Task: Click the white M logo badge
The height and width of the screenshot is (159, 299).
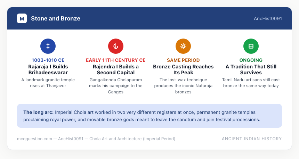Action: pyautogui.click(x=22, y=18)
